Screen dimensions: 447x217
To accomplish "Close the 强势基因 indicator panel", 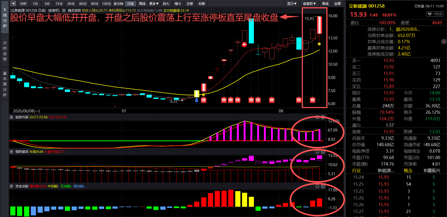I will click(x=323, y=152).
